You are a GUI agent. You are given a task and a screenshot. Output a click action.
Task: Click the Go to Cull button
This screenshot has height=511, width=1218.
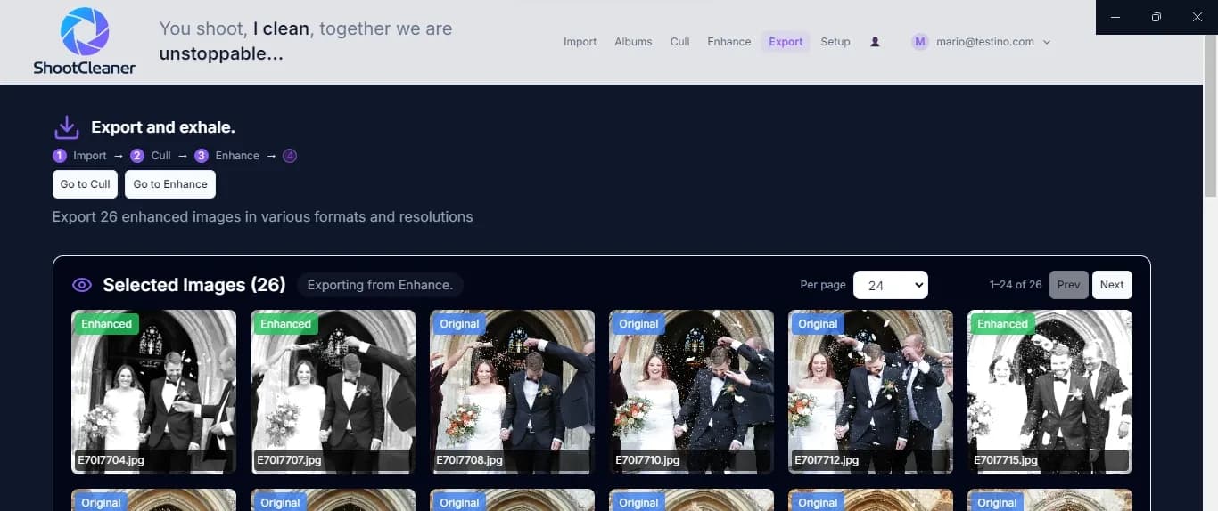coord(85,184)
